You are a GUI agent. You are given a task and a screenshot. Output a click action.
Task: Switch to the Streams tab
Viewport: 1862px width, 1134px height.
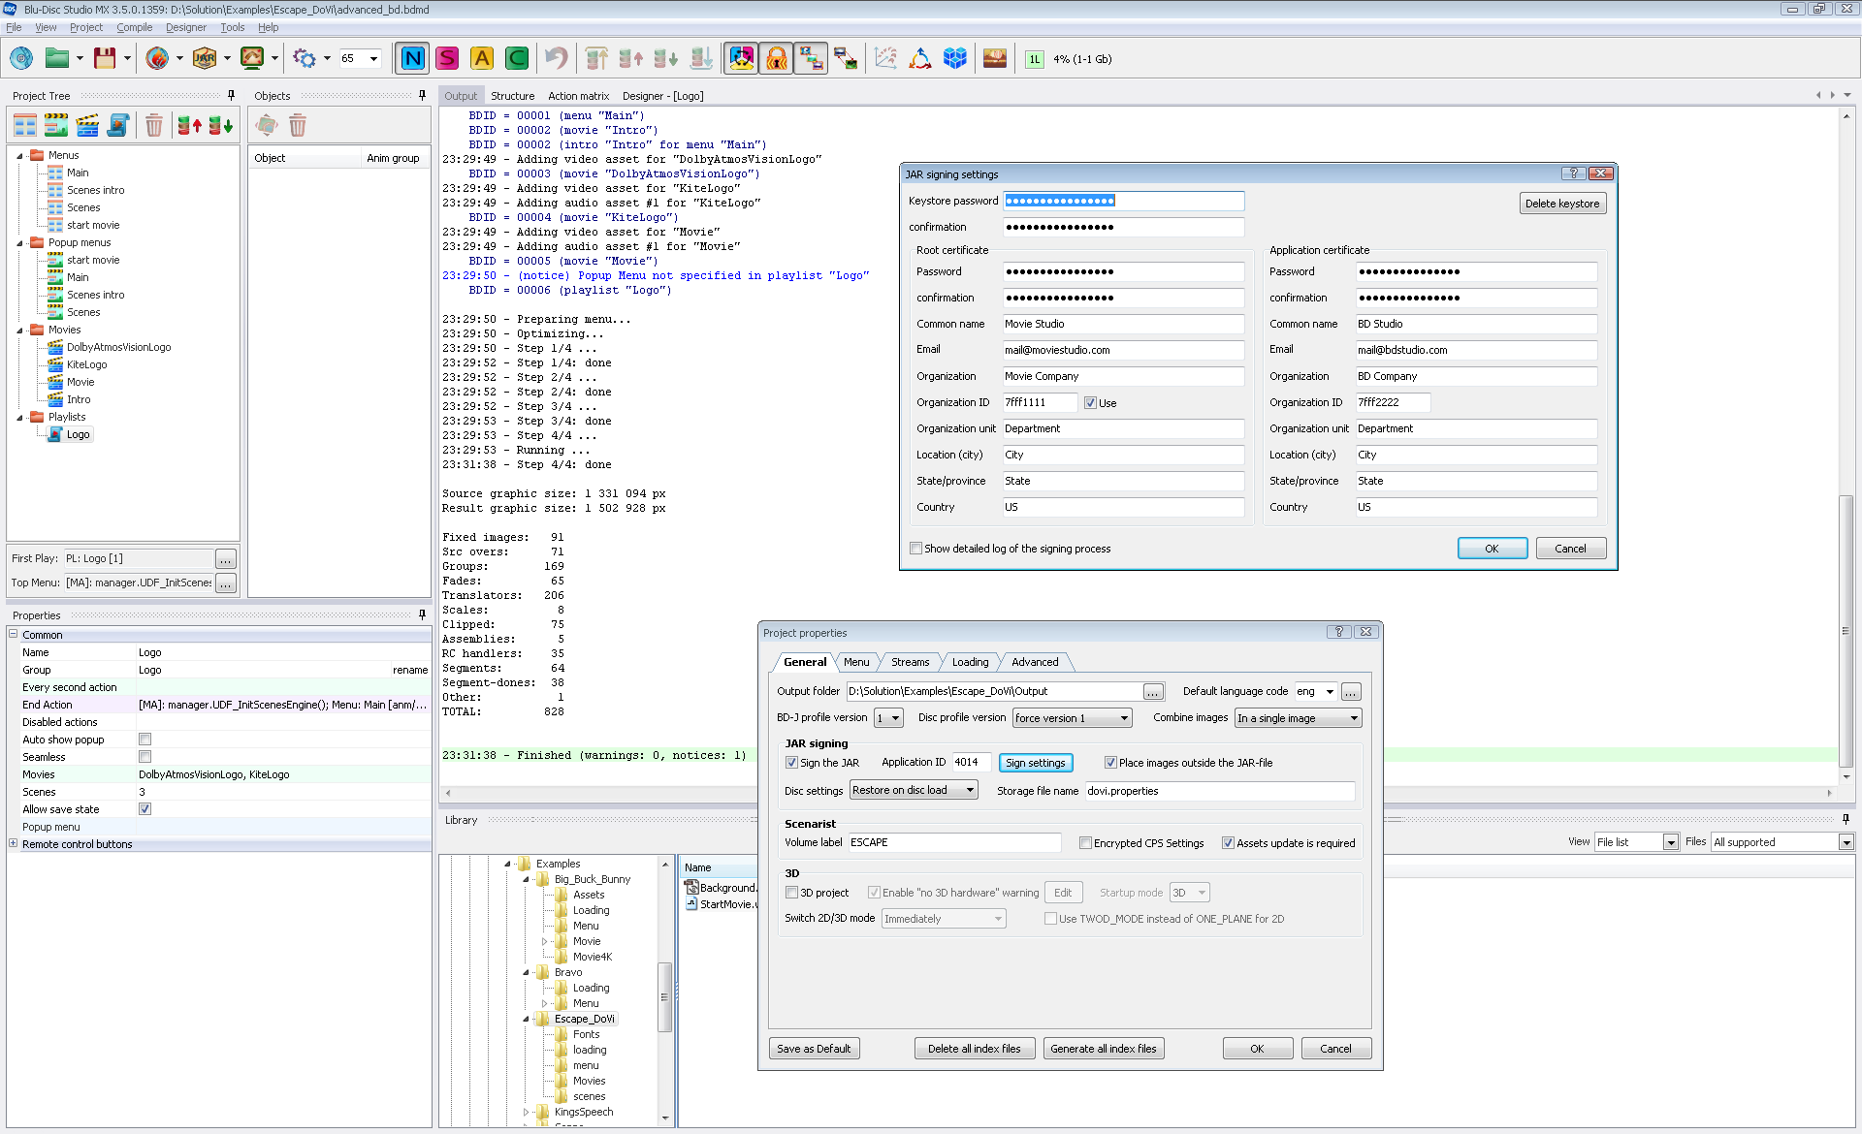(x=910, y=662)
